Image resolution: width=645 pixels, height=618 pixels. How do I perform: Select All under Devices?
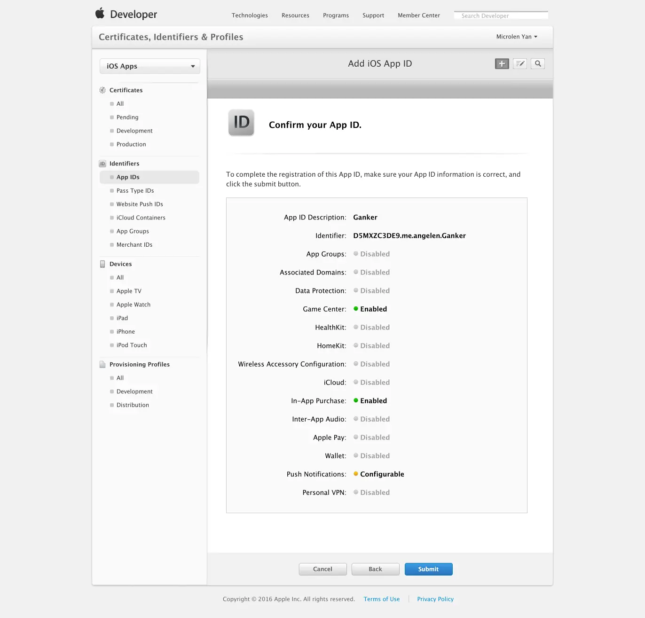[120, 278]
